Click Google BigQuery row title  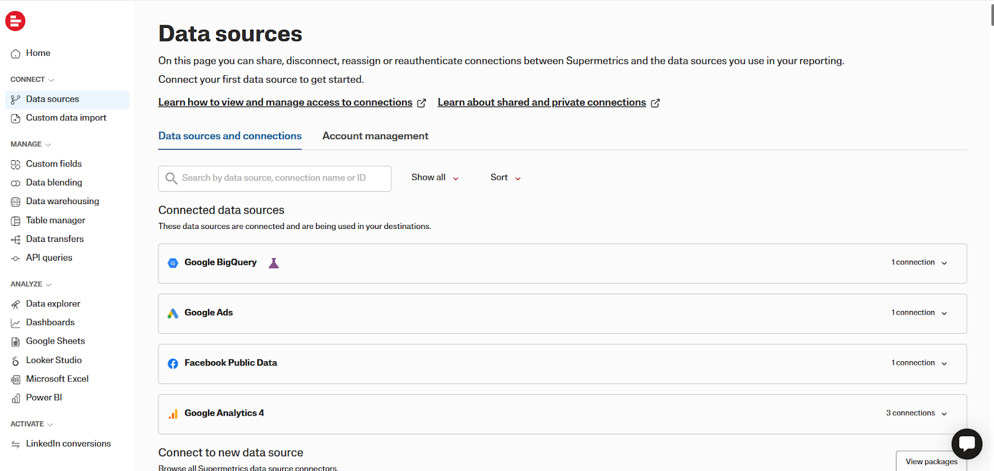[x=221, y=262]
